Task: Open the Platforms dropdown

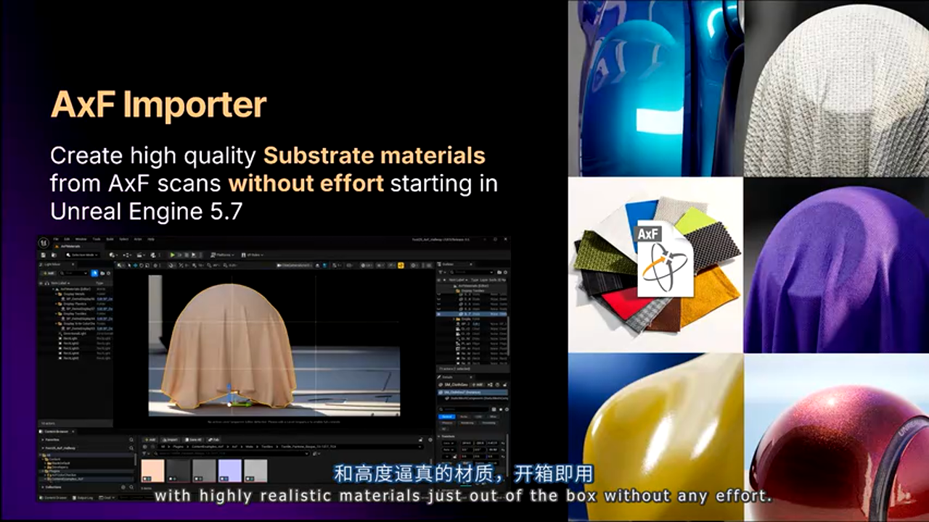Action: pyautogui.click(x=223, y=255)
